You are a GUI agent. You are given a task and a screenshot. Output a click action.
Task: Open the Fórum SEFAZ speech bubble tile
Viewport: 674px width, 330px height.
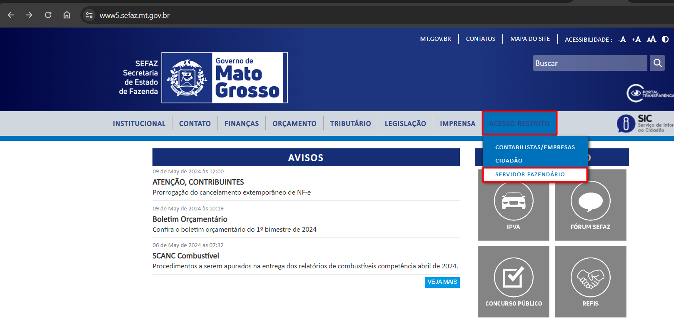coord(590,205)
